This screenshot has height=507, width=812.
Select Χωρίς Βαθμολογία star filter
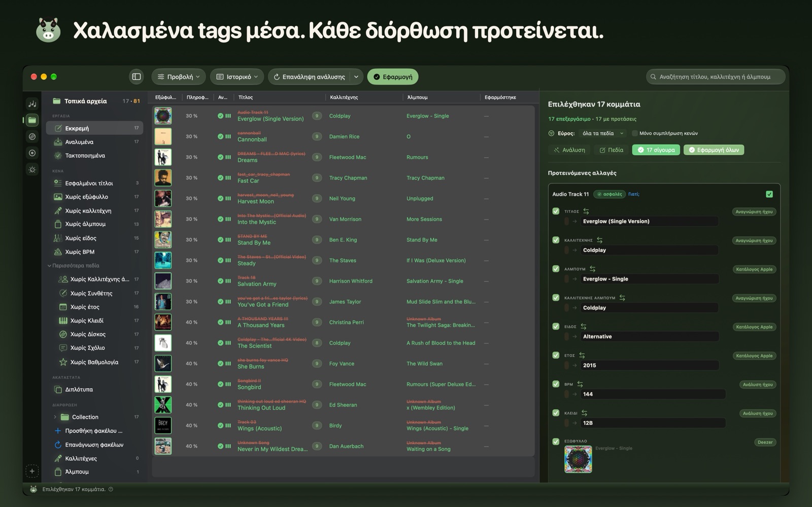95,362
